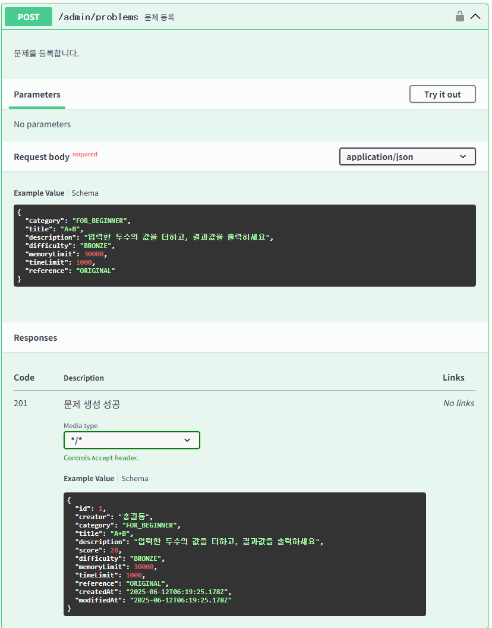Click the '문제 생성 성공' response description

click(x=92, y=404)
